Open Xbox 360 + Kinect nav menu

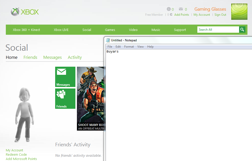26,30
